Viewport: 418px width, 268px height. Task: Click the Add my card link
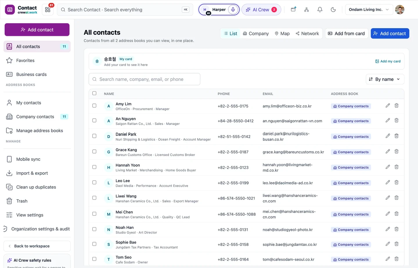[388, 61]
